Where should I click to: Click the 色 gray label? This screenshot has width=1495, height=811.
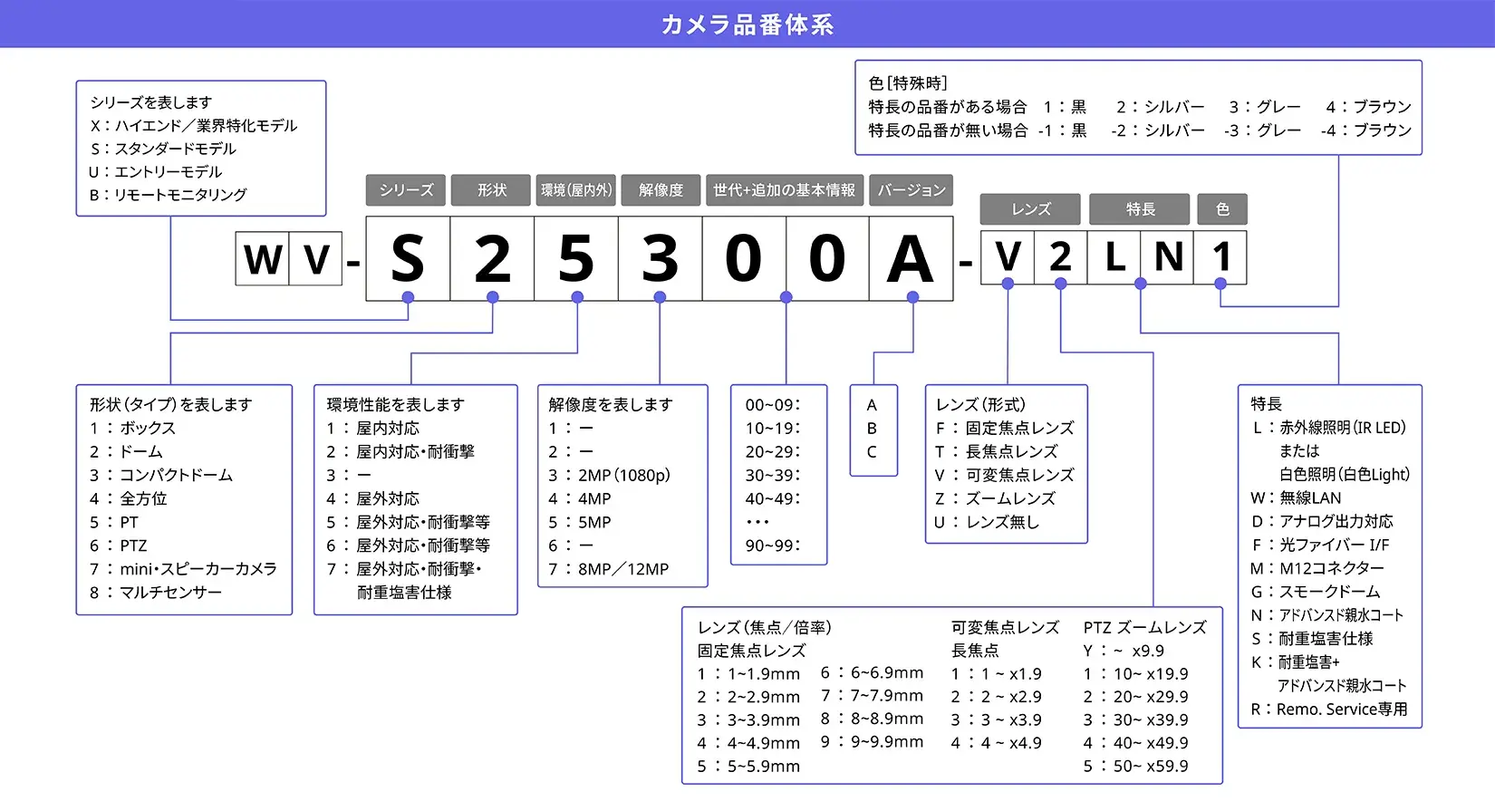[x=1222, y=209]
